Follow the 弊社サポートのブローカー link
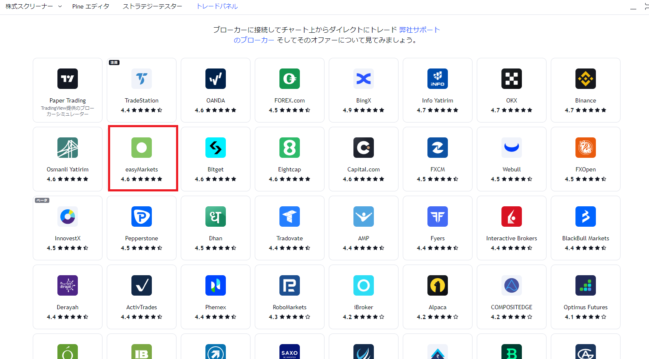Image resolution: width=649 pixels, height=359 pixels. (419, 30)
